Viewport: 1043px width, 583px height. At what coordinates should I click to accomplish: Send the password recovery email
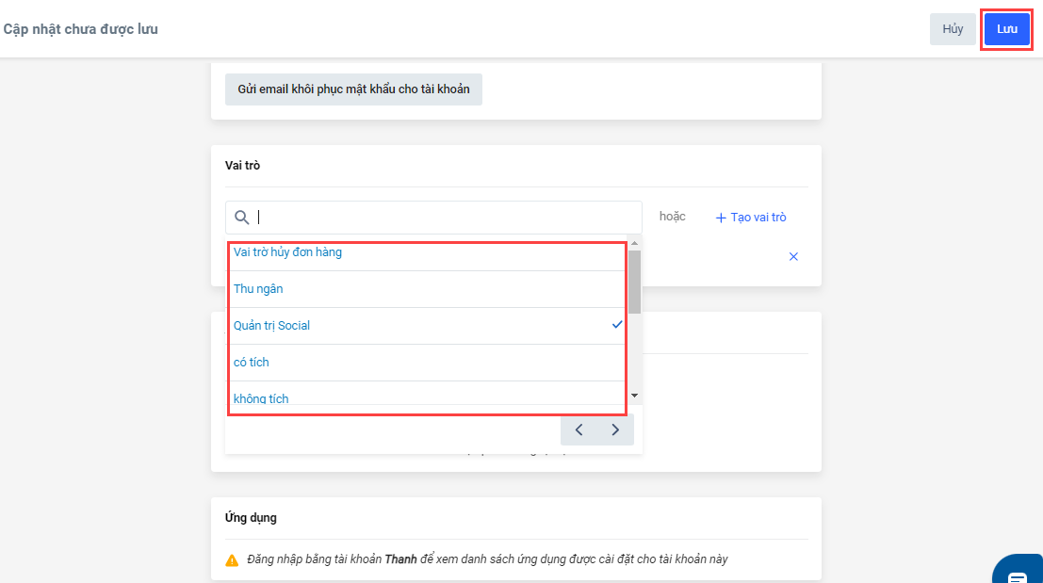tap(353, 89)
